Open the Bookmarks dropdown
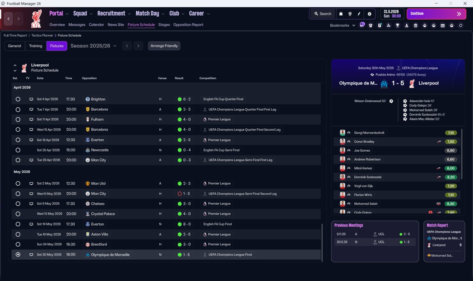The width and height of the screenshot is (473, 281). point(343,26)
